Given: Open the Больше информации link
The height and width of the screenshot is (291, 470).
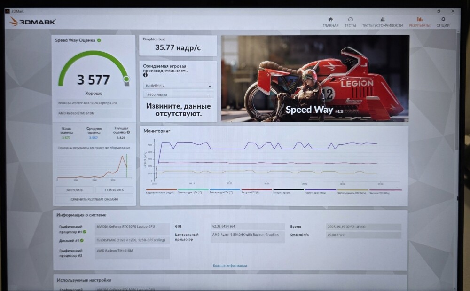Looking at the screenshot, I should tap(230, 266).
